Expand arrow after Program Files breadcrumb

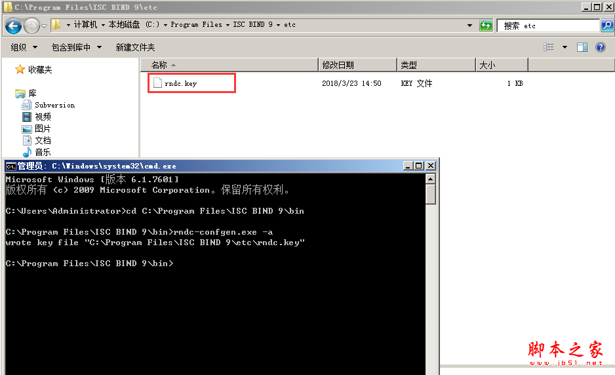pos(228,25)
